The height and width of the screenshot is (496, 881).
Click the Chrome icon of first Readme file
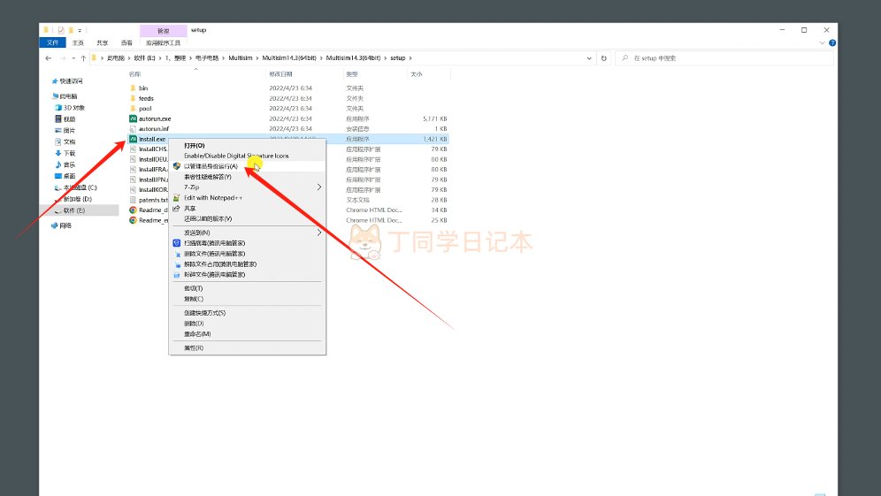pos(132,210)
